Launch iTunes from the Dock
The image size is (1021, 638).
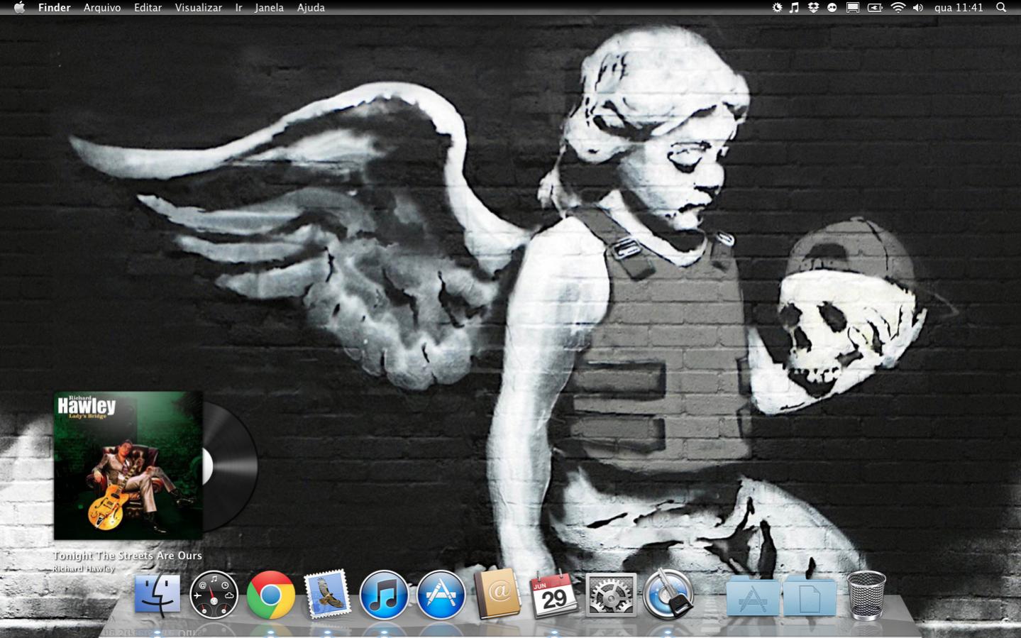click(384, 595)
